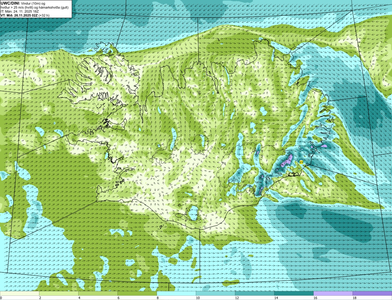Screen dimensions: 392x300
Task: Select the 10–12 m/s light teal legend swatch
Action: coord(216,294)
